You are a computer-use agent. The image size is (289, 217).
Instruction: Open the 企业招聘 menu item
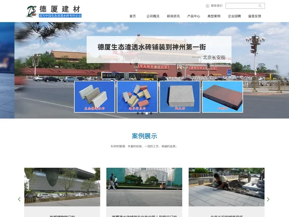(234, 16)
